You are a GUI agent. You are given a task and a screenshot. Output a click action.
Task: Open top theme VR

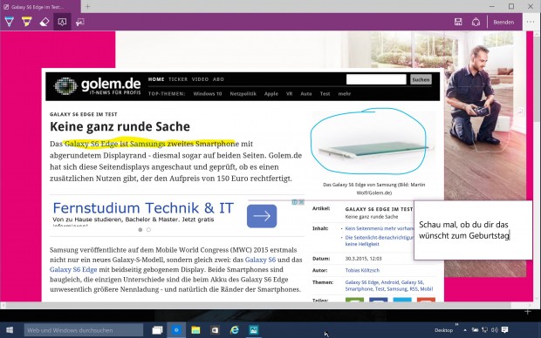click(x=289, y=94)
